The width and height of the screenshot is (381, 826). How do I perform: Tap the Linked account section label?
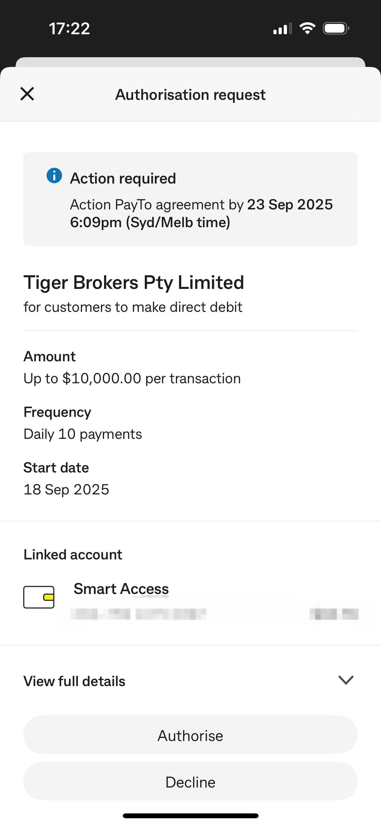tap(73, 555)
